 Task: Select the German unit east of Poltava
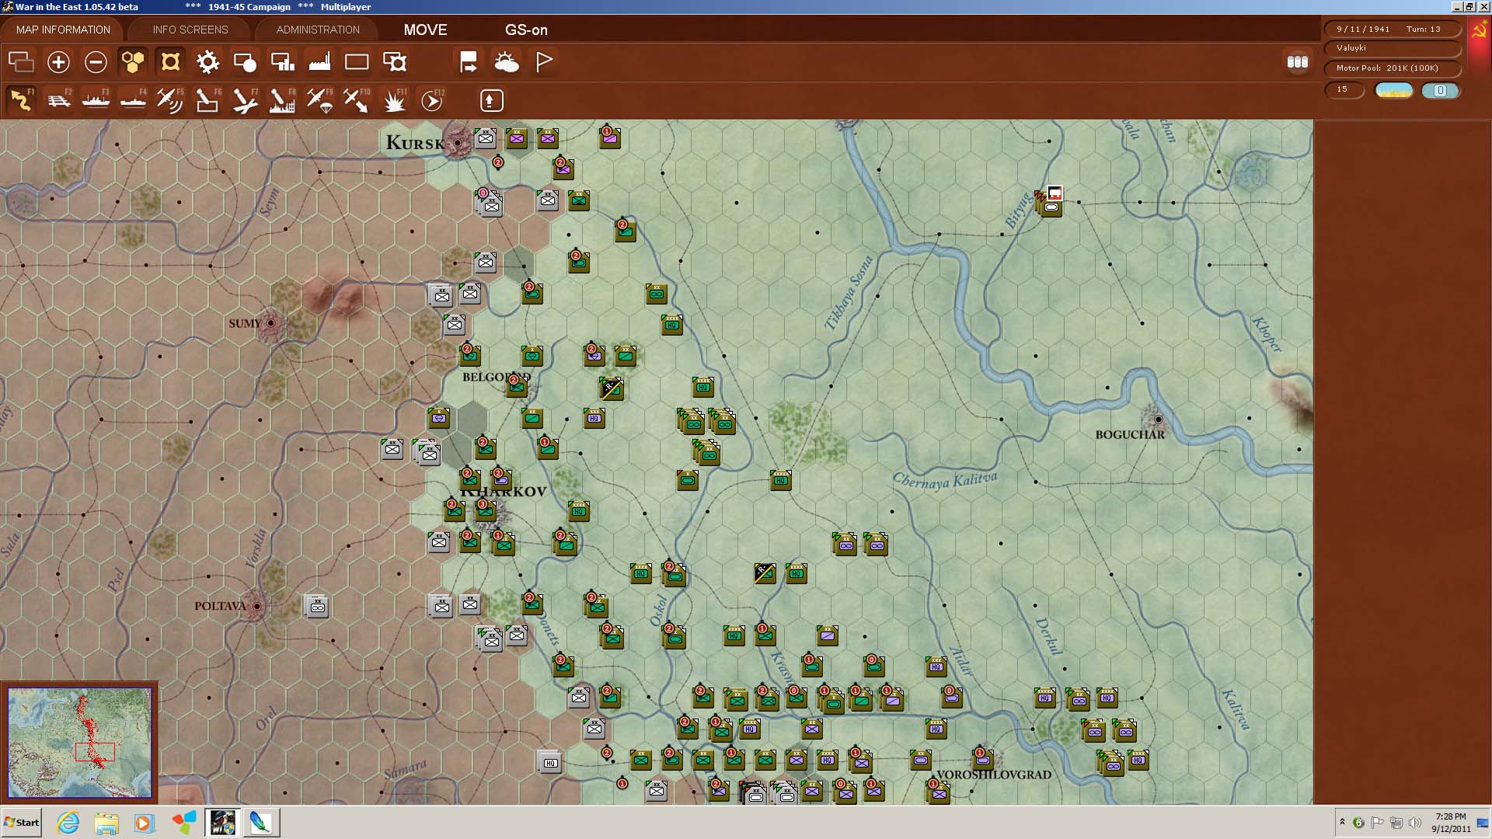317,606
